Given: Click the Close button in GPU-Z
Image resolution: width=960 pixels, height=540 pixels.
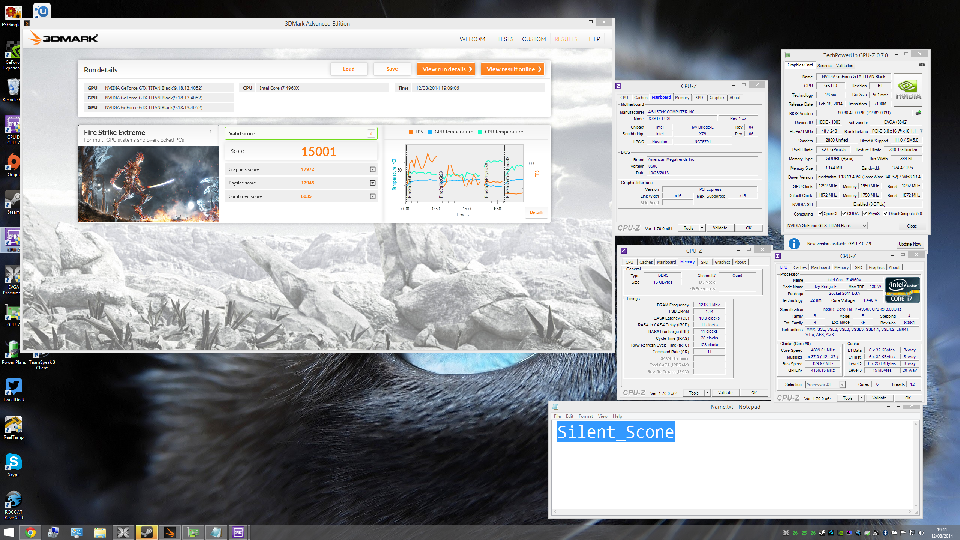Looking at the screenshot, I should (x=912, y=226).
